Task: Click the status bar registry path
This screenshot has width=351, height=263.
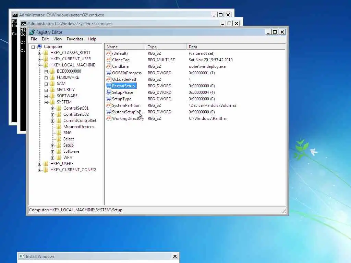Action: pyautogui.click(x=76, y=210)
